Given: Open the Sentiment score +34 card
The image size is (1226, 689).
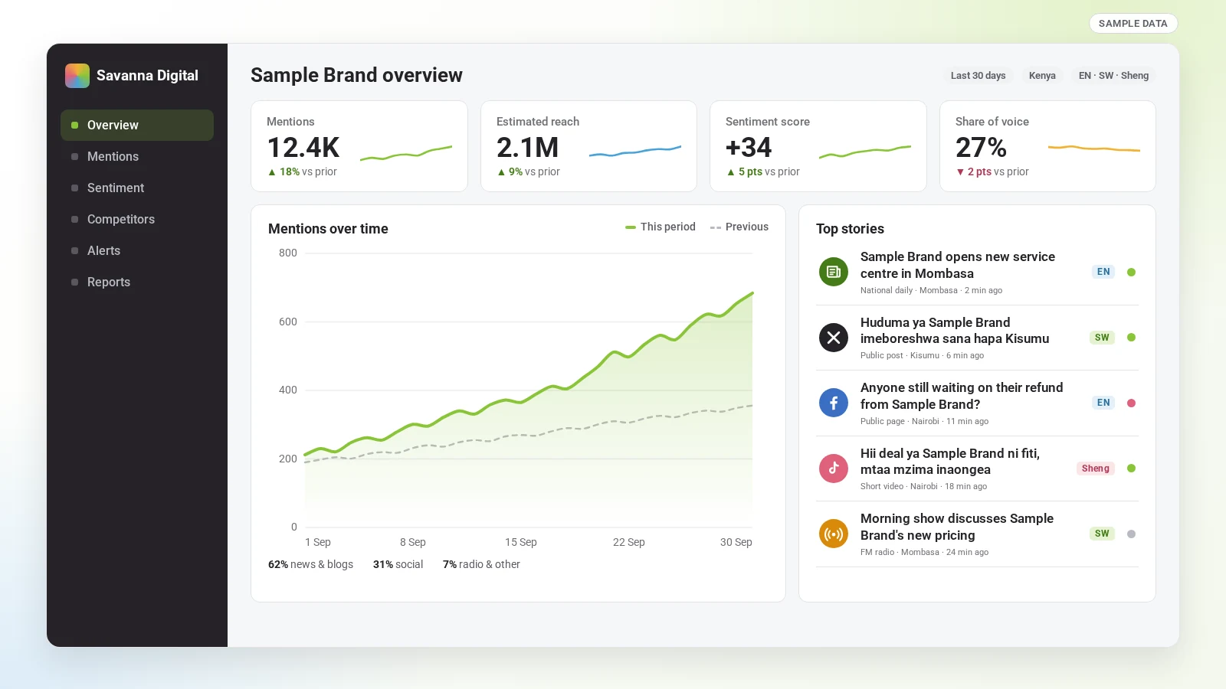Looking at the screenshot, I should tap(818, 146).
